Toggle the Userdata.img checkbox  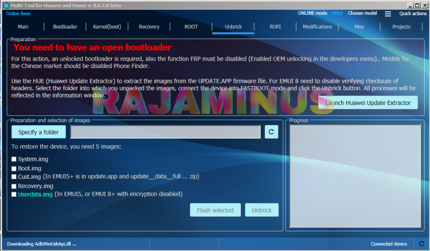pyautogui.click(x=14, y=194)
